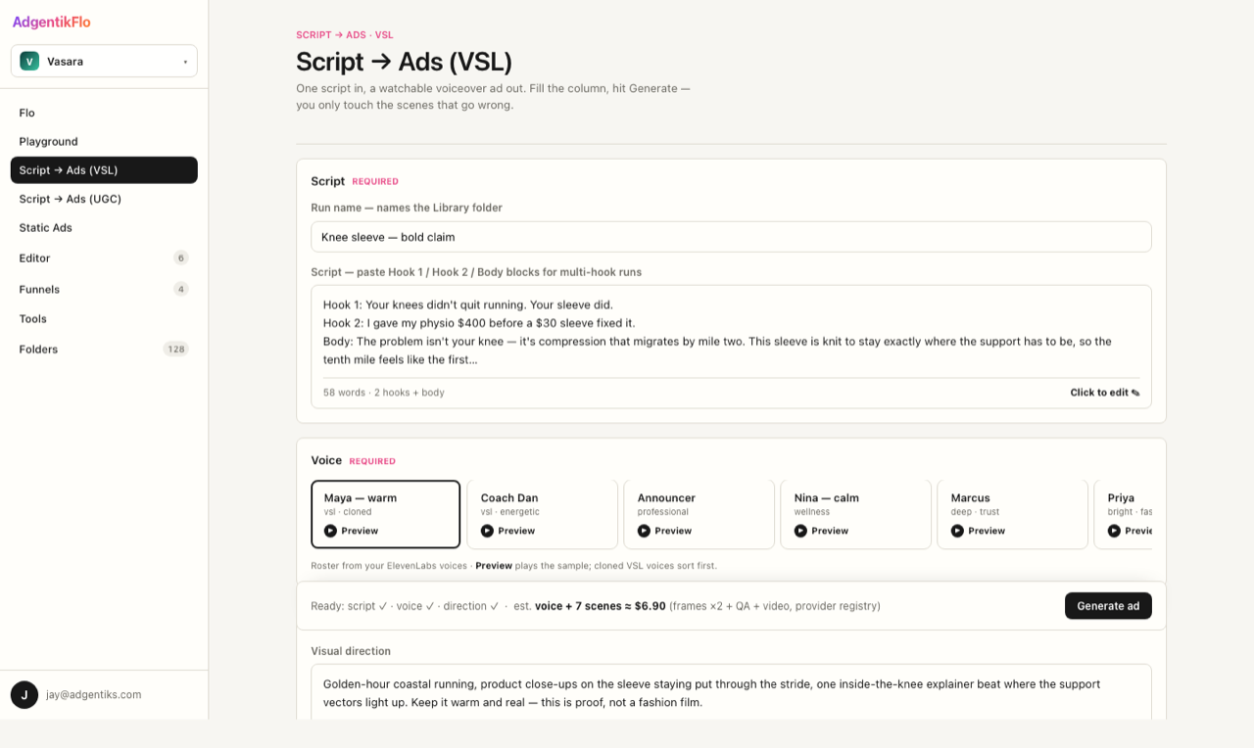1254x748 pixels.
Task: Open Folders in the sidebar
Action: tap(104, 350)
